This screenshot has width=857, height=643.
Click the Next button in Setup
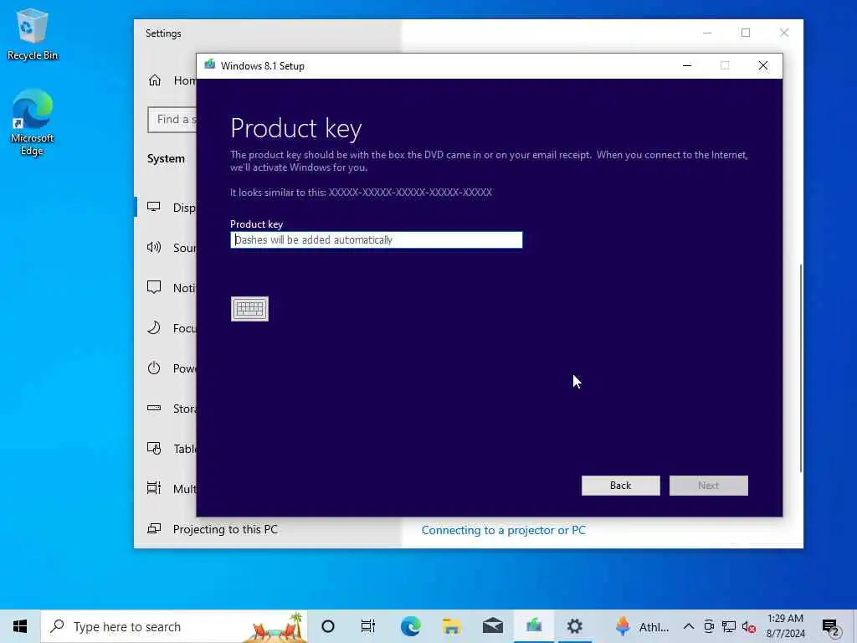pyautogui.click(x=708, y=486)
